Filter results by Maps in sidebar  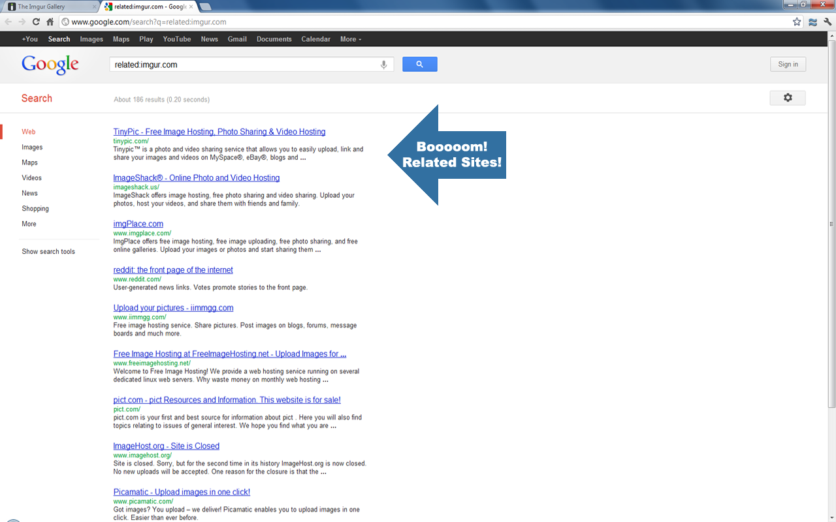30,162
